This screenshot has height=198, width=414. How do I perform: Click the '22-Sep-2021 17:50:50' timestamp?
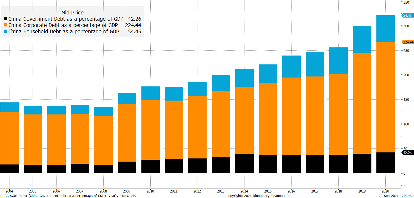coord(396,196)
